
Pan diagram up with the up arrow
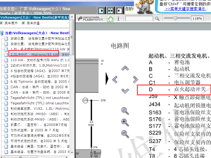tap(125, 68)
